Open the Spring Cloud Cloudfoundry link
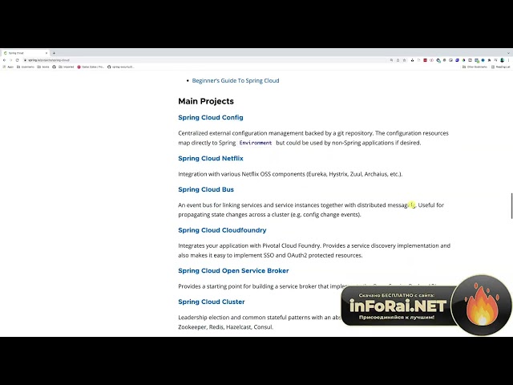Screen dimensions: 513x385 click(x=222, y=230)
